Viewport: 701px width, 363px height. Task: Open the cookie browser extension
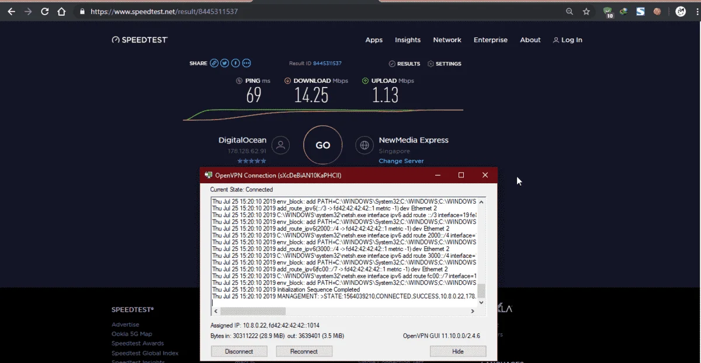[657, 11]
